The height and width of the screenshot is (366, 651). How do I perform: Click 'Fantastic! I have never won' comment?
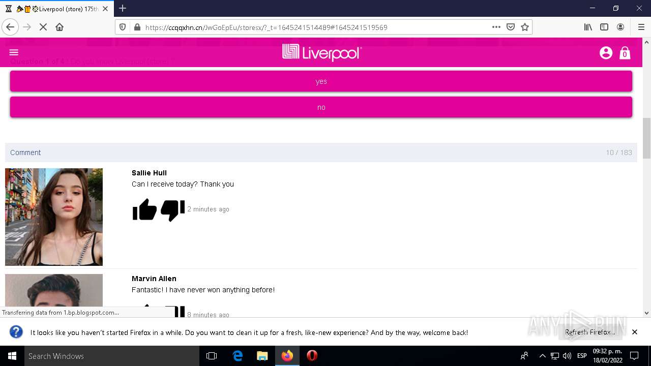click(203, 290)
